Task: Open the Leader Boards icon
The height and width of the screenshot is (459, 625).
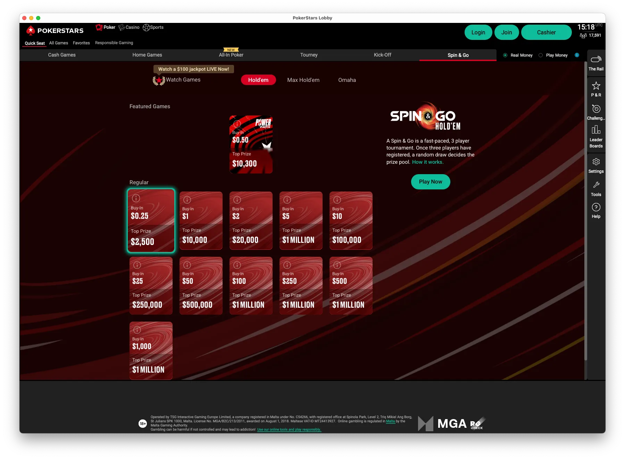Action: click(x=596, y=130)
